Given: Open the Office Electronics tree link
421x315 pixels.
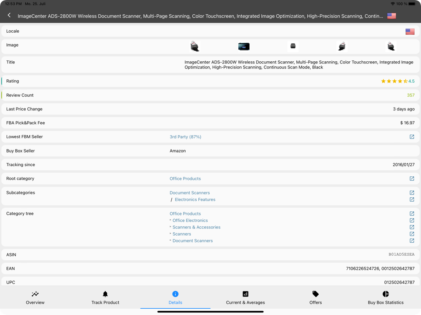Looking at the screenshot, I should pos(190,220).
